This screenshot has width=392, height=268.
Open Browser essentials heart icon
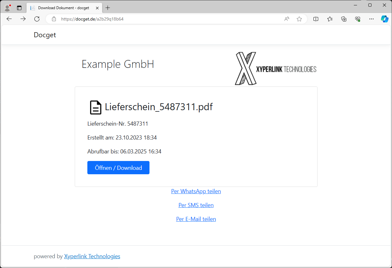coord(358,19)
